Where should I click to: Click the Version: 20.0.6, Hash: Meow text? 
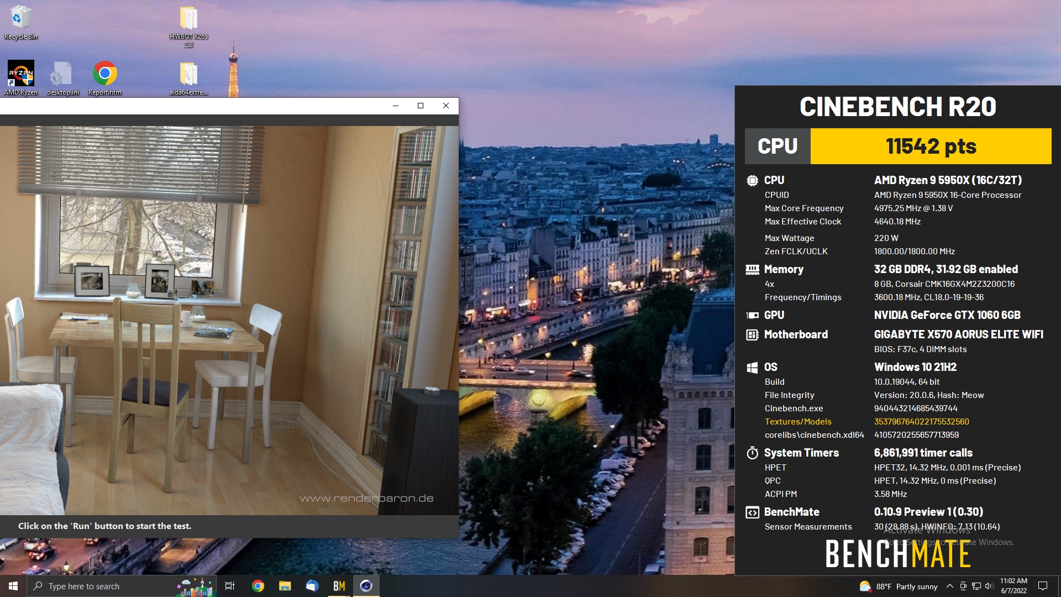pos(929,395)
